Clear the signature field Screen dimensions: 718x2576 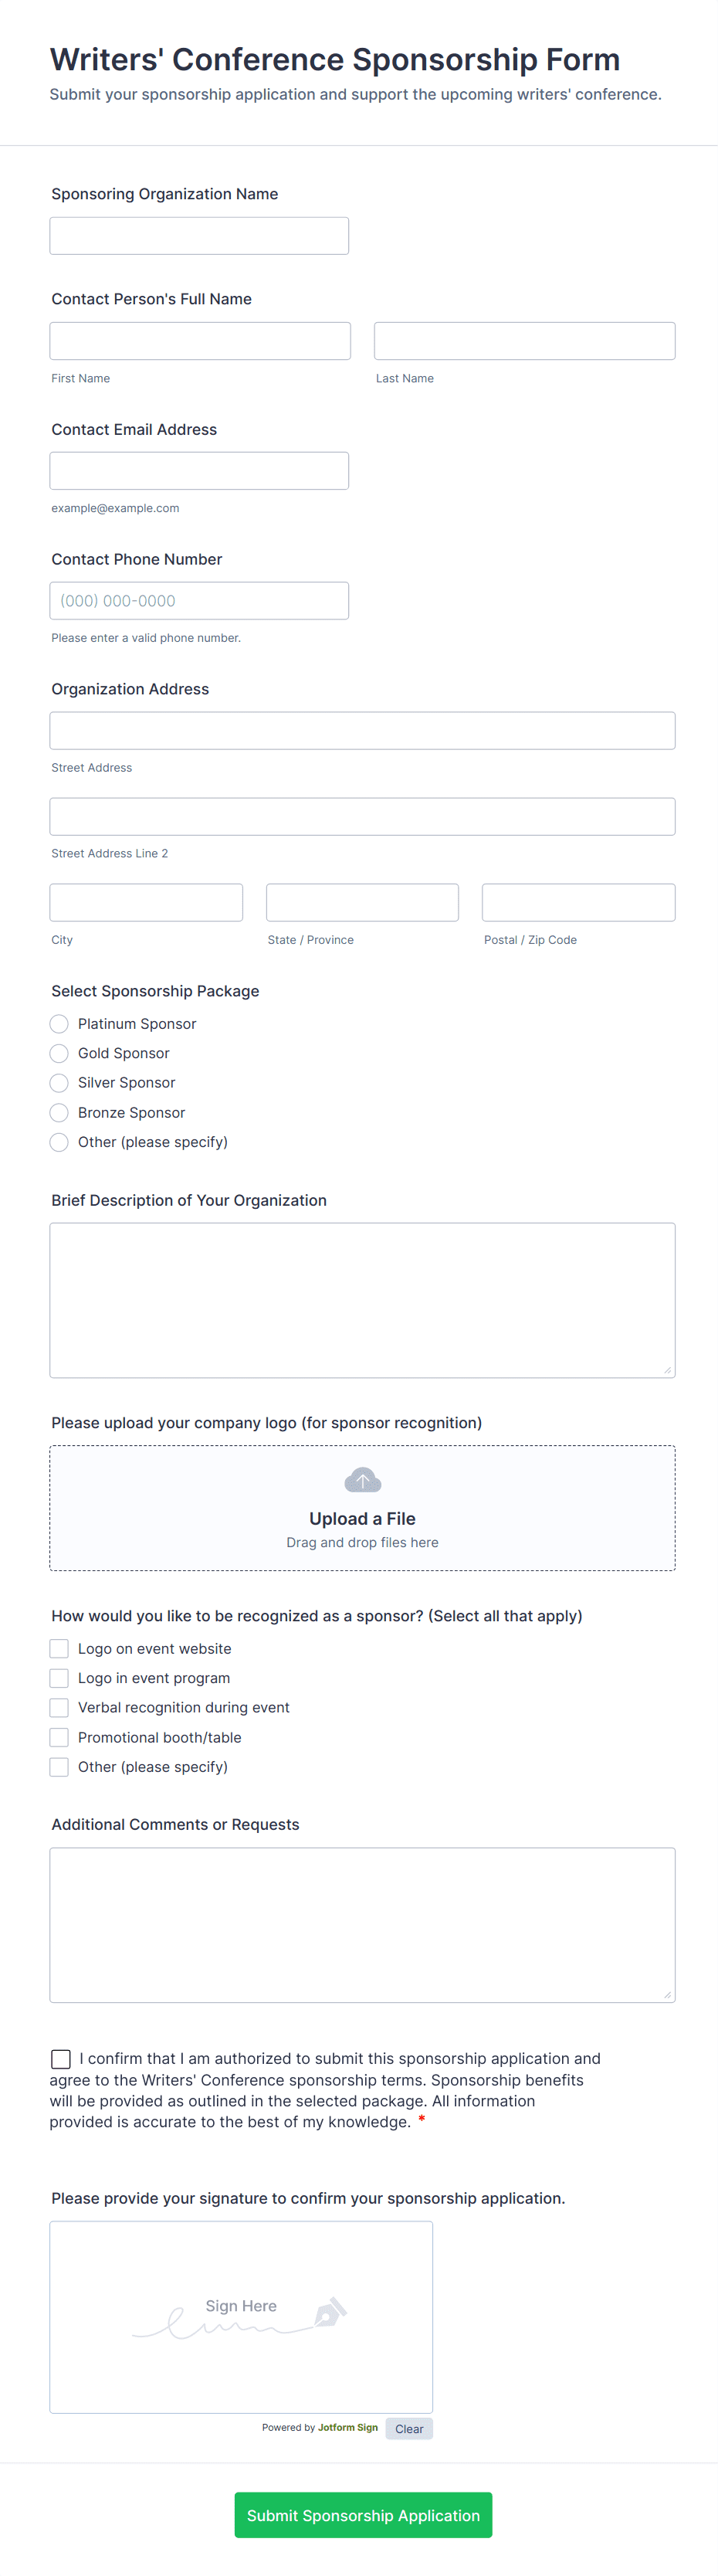coord(408,2428)
